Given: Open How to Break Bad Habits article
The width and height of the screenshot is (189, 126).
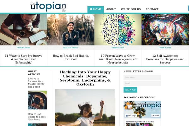Looking at the screenshot, I should 71,57.
